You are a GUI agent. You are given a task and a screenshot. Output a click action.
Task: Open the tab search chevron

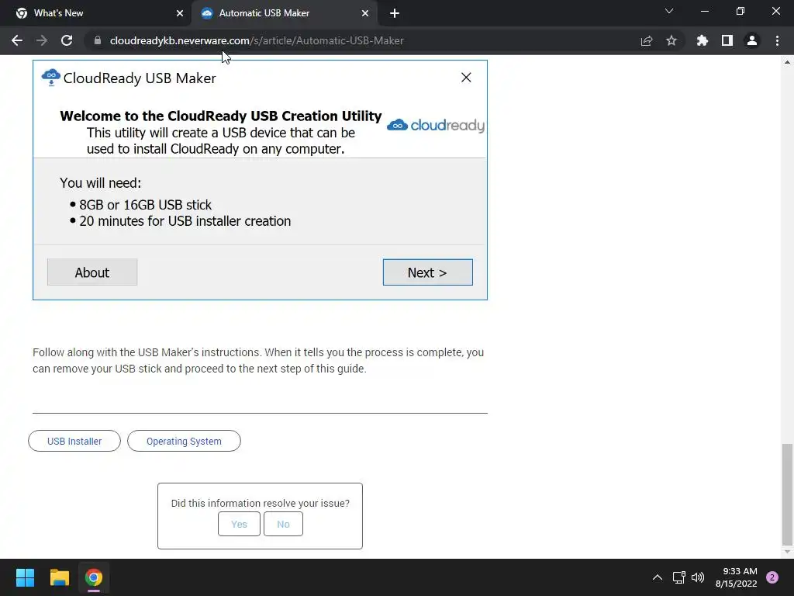pyautogui.click(x=669, y=11)
